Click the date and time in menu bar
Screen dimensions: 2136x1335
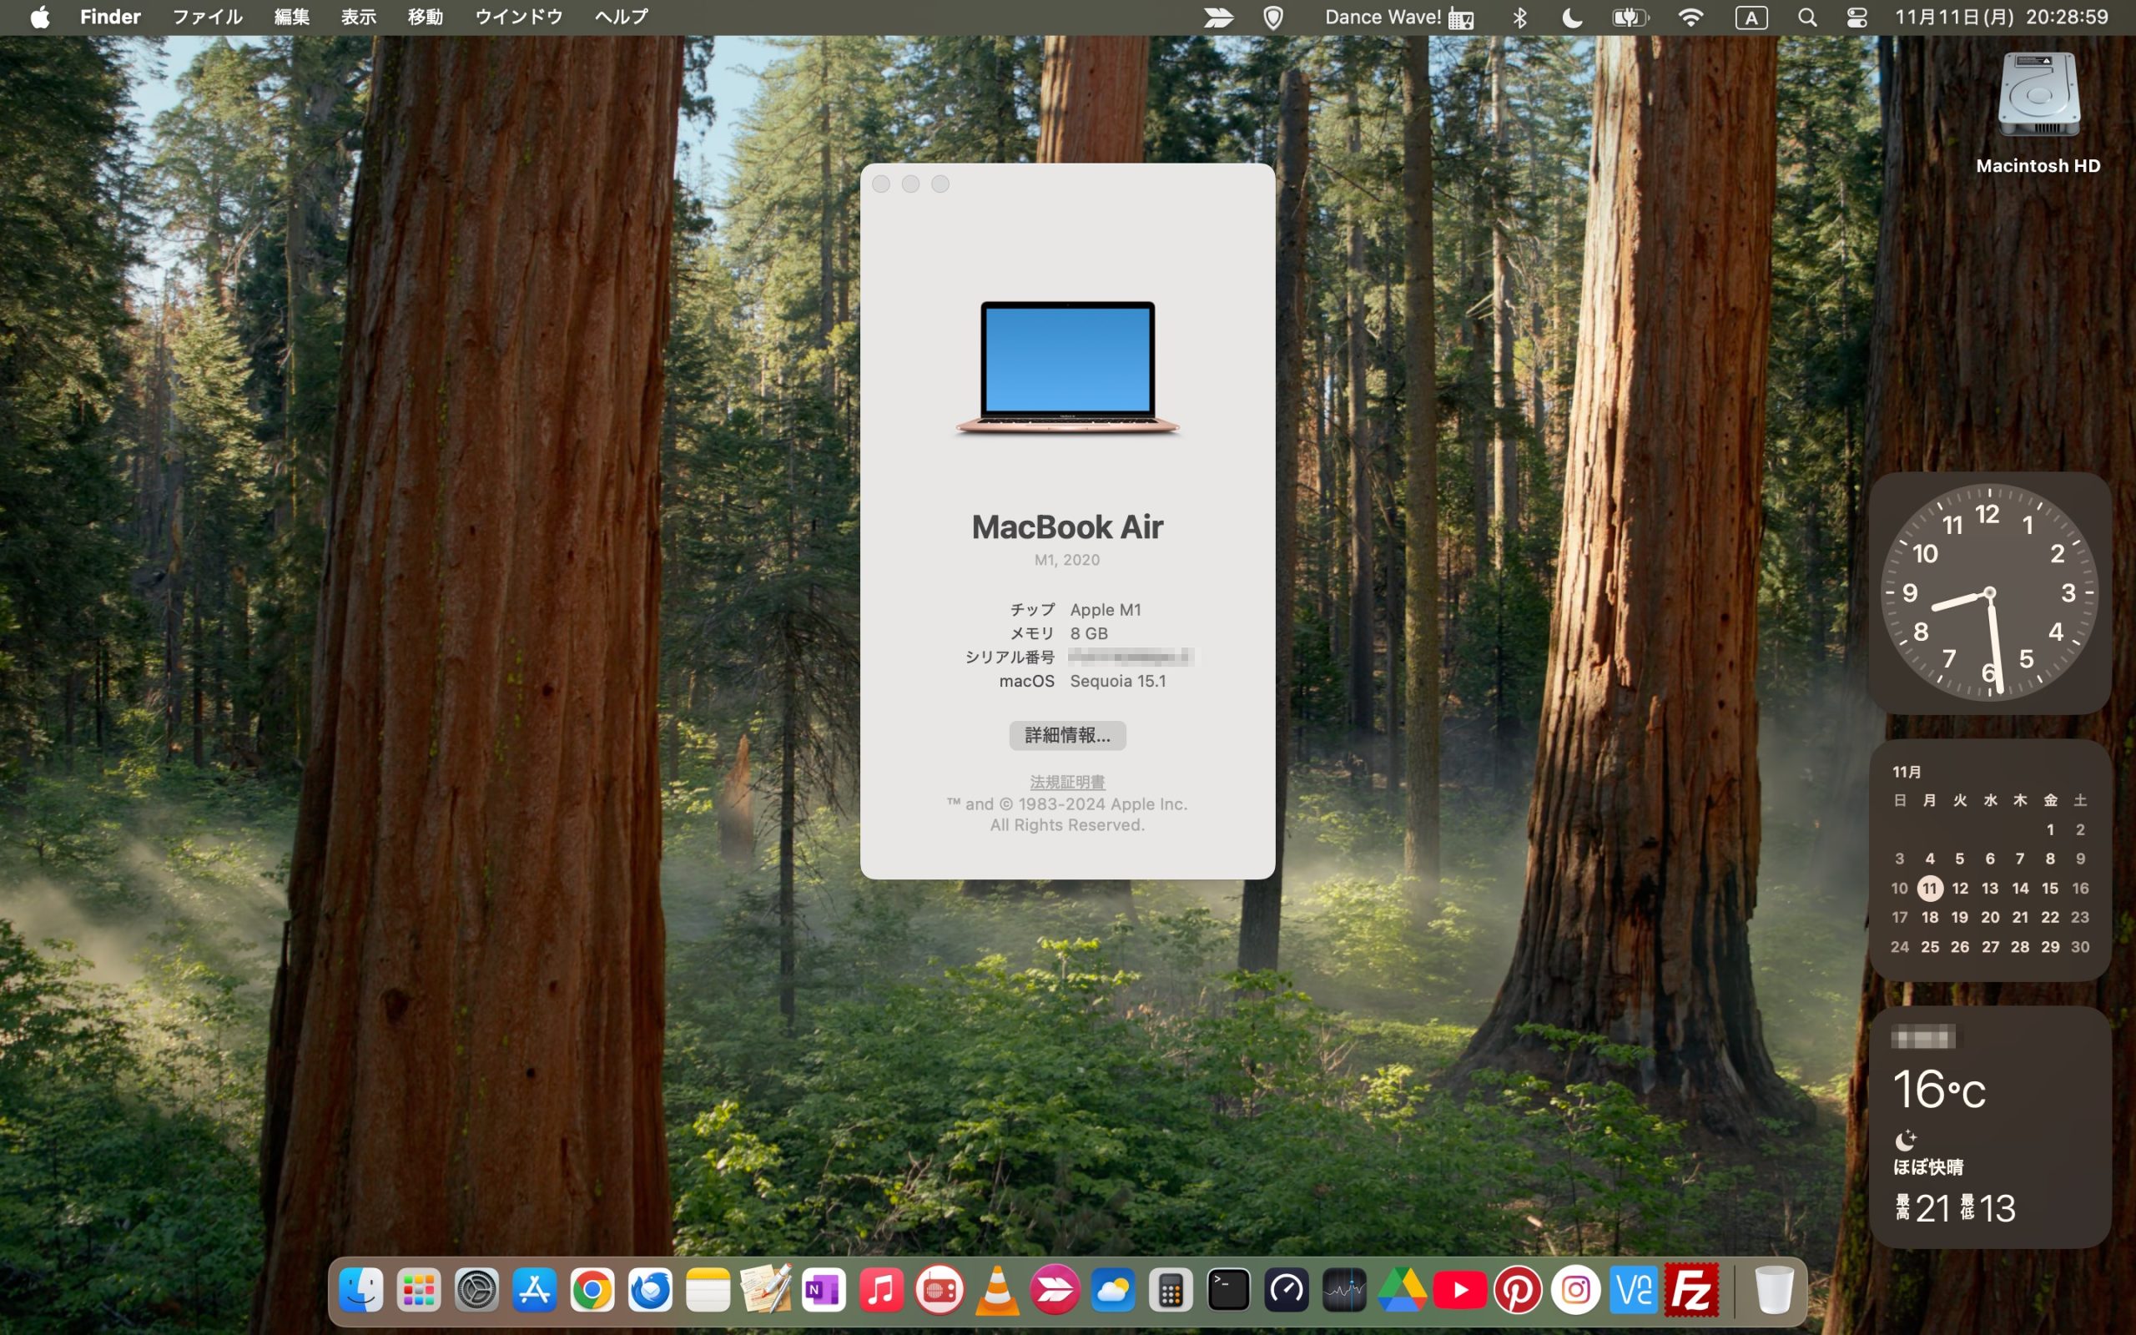click(2002, 17)
